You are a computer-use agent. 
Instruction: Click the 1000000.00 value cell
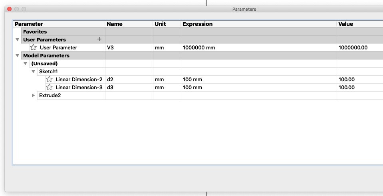(x=360, y=47)
